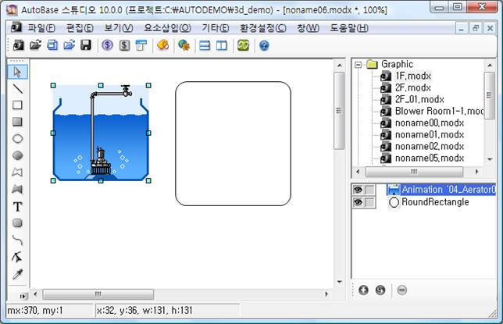Split view horizontally icon
This screenshot has width=503, height=324.
[205, 45]
